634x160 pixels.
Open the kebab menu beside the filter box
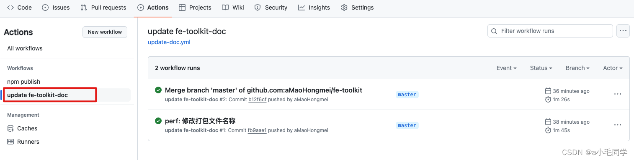tap(623, 31)
